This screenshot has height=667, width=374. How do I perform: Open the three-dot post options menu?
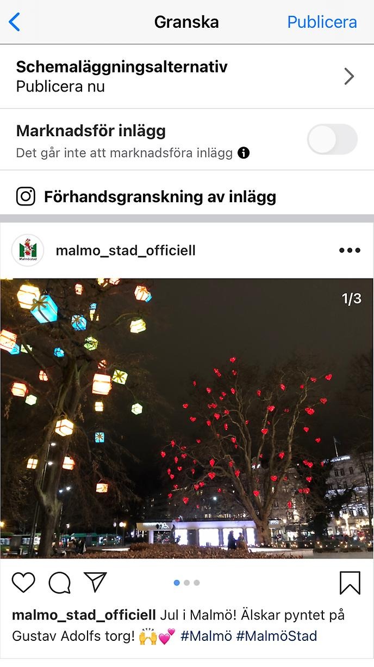click(x=350, y=251)
